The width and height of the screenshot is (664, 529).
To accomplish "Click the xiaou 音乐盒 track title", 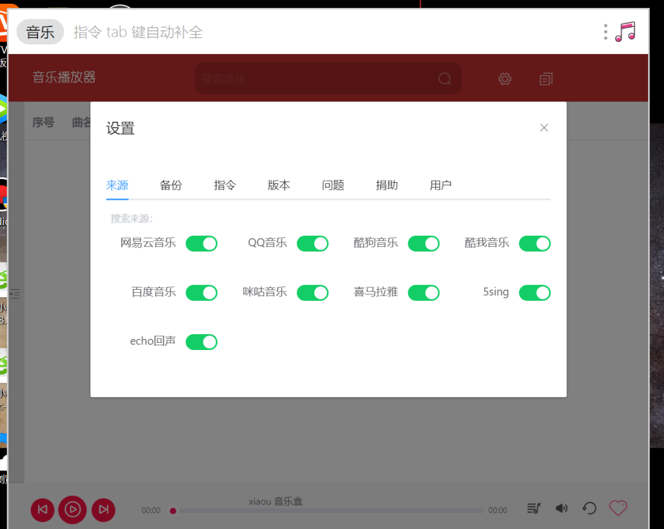I will point(275,501).
